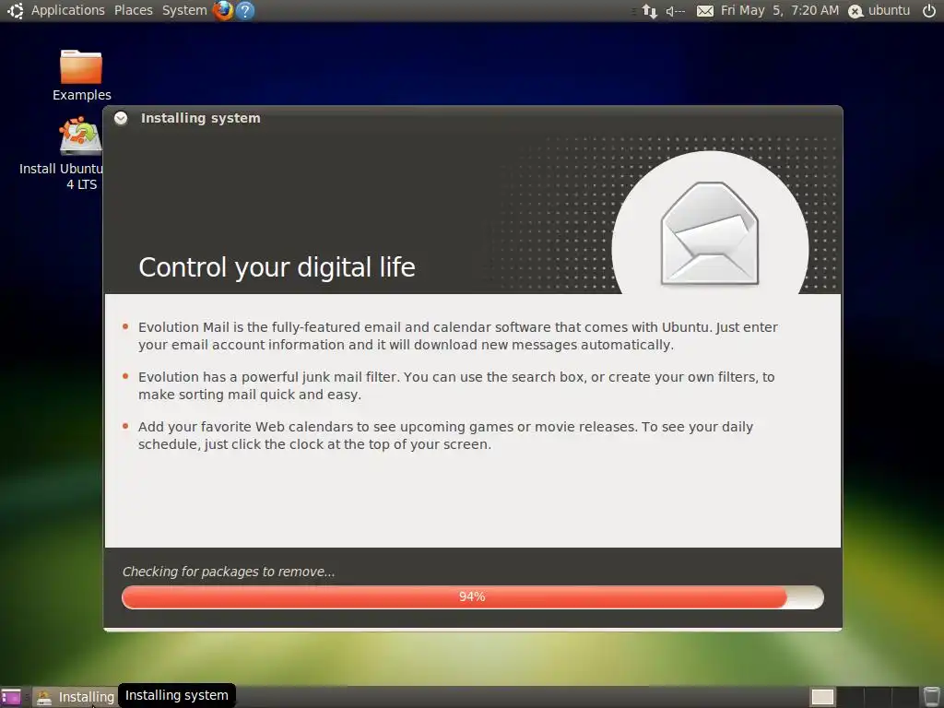The image size is (944, 708).
Task: Click the Installing system window menu button
Action: click(121, 118)
